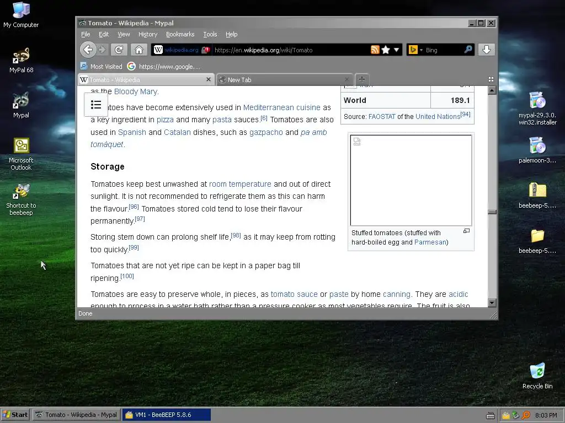The height and width of the screenshot is (423, 565).
Task: Open the Tools menu
Action: (x=210, y=34)
